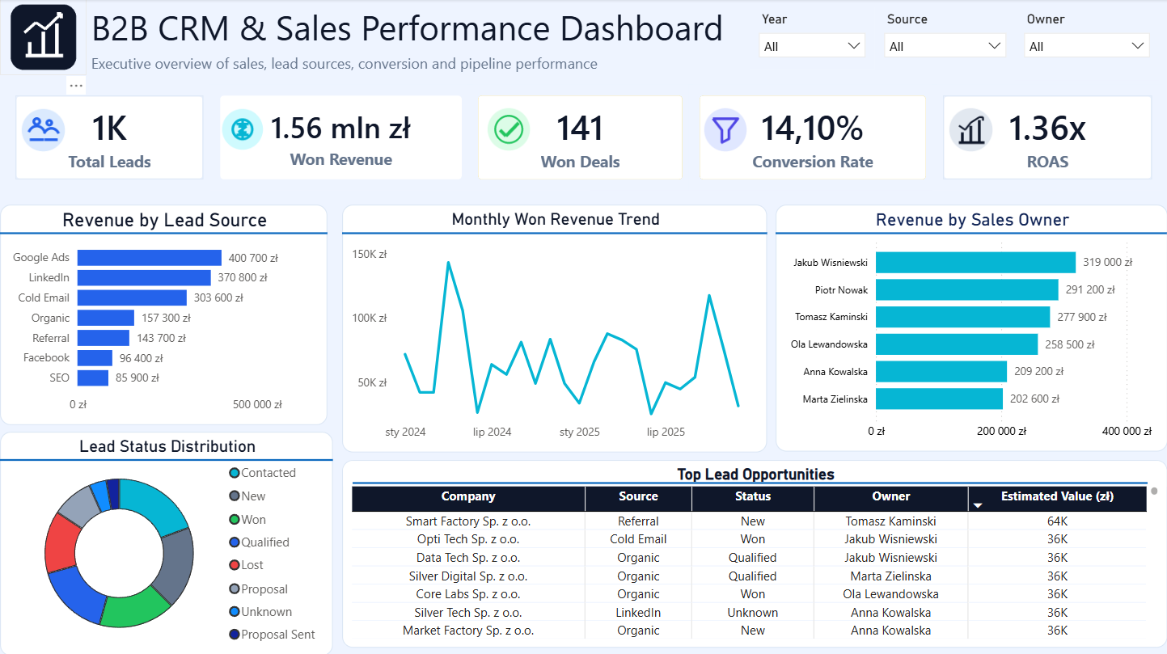This screenshot has height=654, width=1167.
Task: Select Silver Tech Sp. z o.o. row
Action: (x=749, y=613)
